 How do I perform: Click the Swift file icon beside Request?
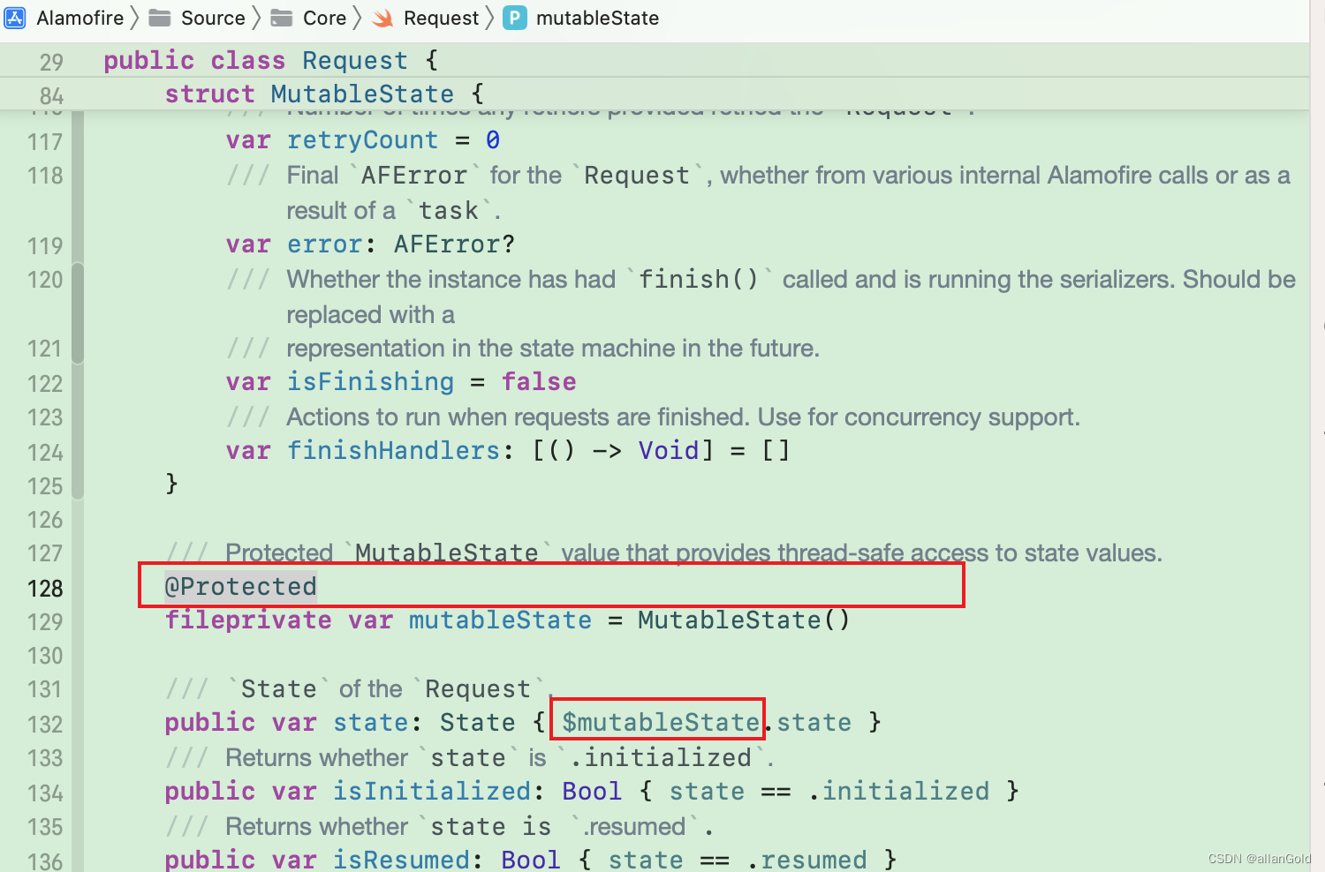383,18
